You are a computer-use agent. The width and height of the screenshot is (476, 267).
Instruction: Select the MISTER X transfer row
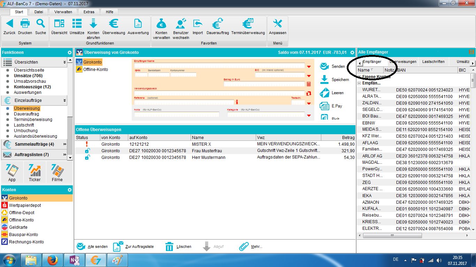coord(215,144)
